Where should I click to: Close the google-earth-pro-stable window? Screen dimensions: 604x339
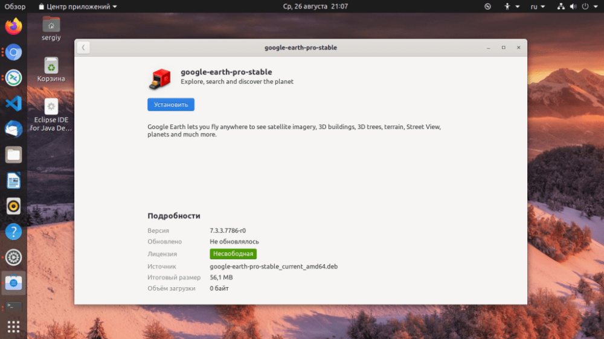pyautogui.click(x=518, y=48)
